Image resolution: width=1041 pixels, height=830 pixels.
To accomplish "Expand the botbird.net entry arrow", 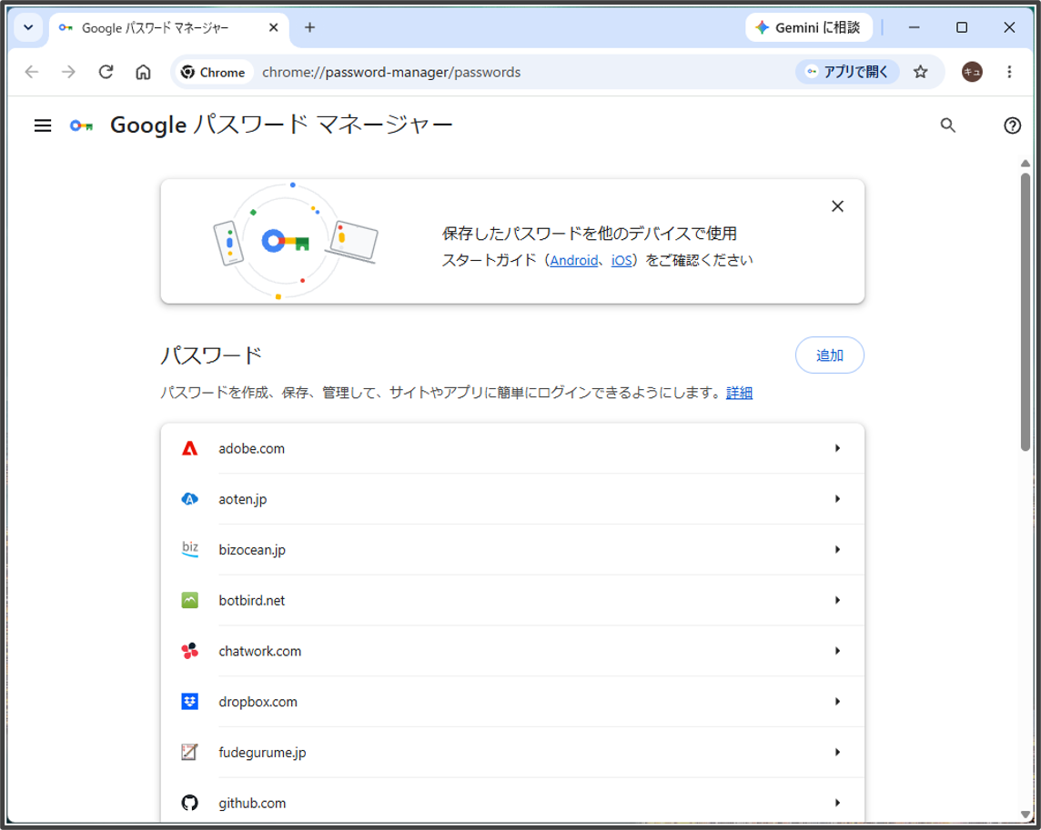I will [837, 600].
